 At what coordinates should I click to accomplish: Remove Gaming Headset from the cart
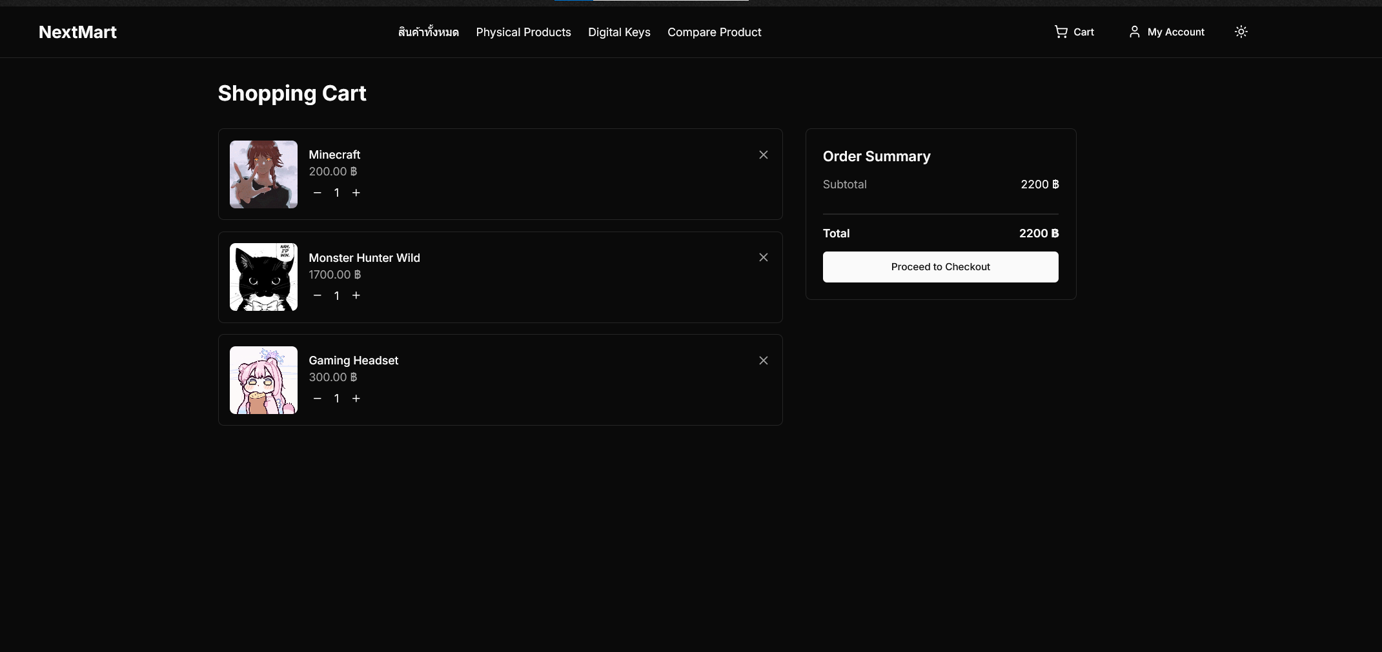[763, 361]
